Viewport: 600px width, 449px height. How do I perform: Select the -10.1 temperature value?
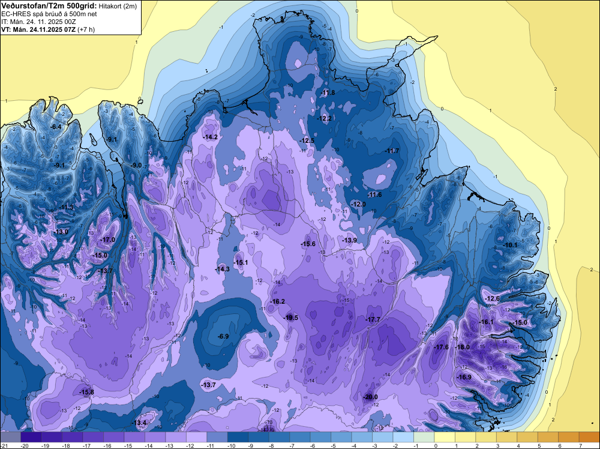510,245
